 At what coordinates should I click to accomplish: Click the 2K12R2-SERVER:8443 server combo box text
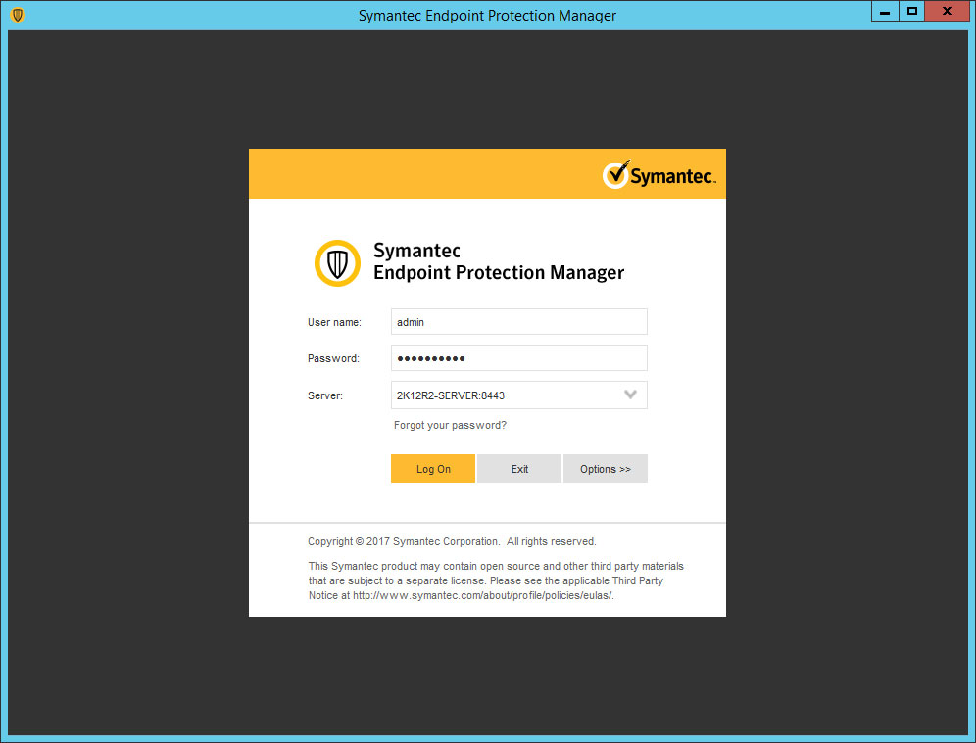tap(451, 395)
